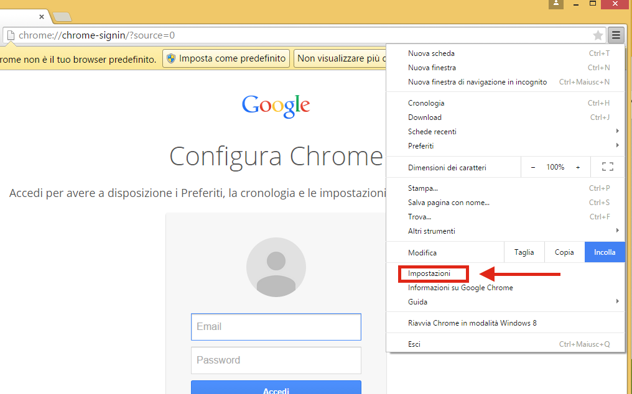
Task: Choose Salva pagina con nome...
Action: pyautogui.click(x=506, y=203)
